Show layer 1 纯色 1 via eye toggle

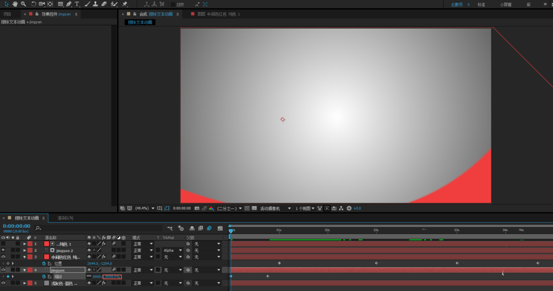tap(3, 244)
